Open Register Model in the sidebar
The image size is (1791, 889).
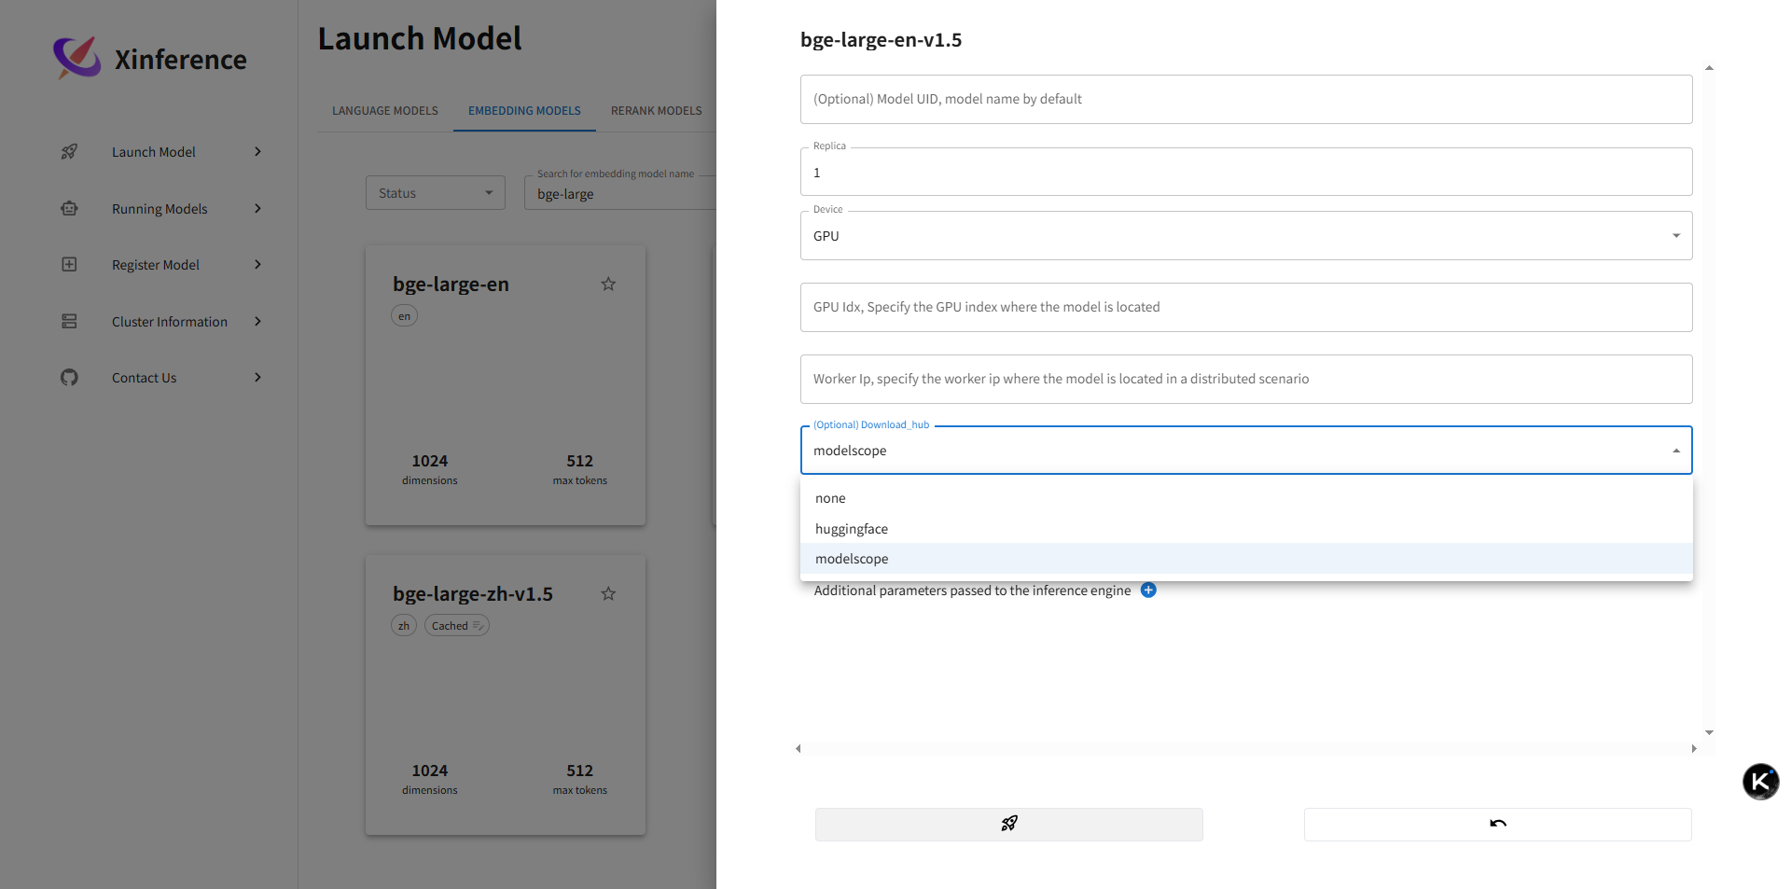pos(156,265)
